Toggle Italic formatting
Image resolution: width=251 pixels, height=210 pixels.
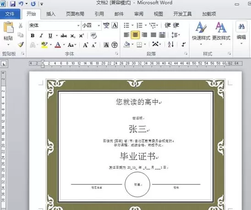tap(41, 35)
